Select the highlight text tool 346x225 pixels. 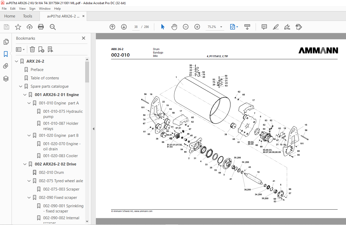pos(276,27)
